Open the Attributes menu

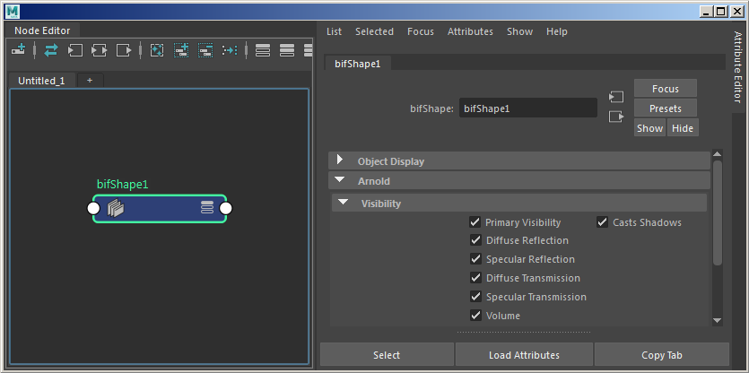470,31
